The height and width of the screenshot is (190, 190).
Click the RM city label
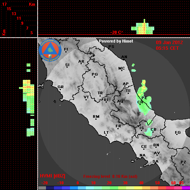[96, 117]
